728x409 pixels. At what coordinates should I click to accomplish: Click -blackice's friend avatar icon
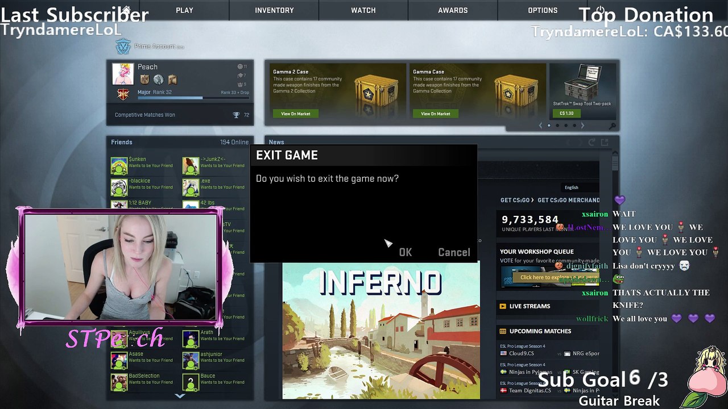[x=119, y=187]
